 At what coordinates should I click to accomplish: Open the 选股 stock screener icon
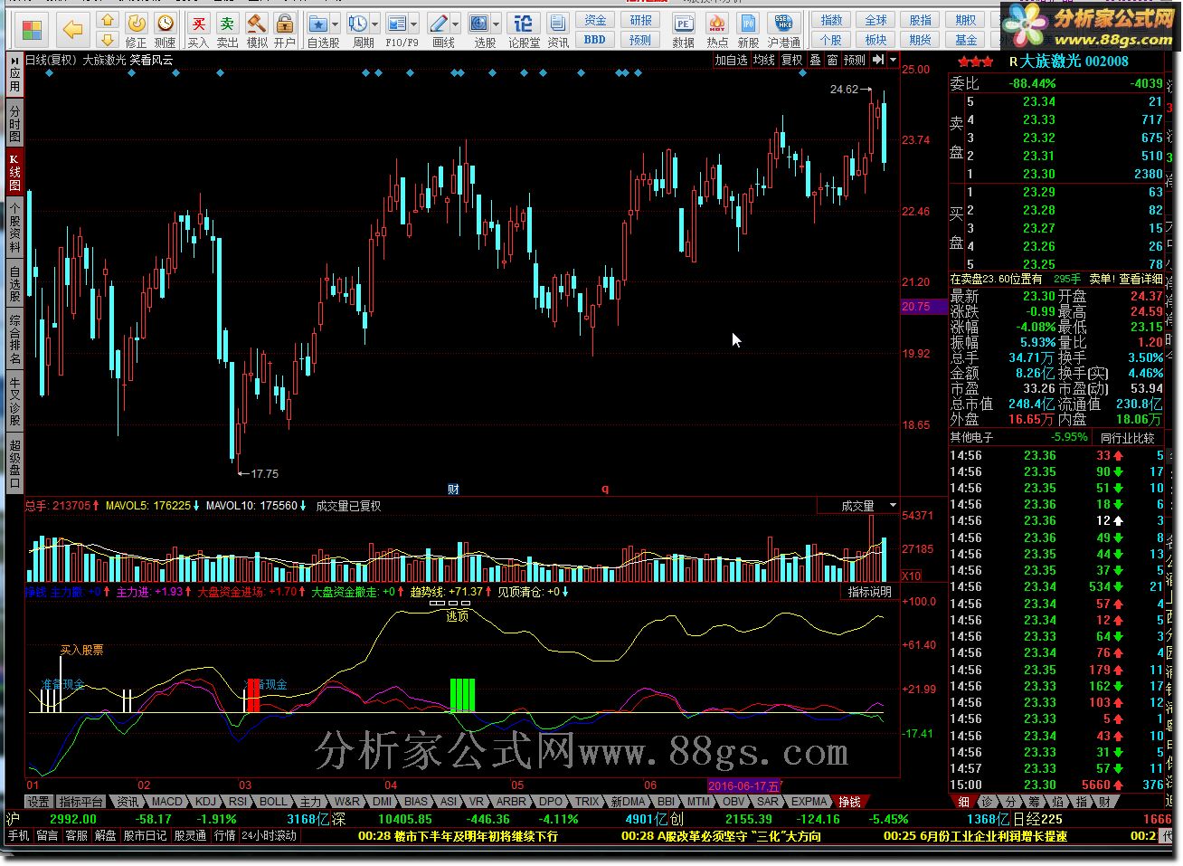pos(479,24)
